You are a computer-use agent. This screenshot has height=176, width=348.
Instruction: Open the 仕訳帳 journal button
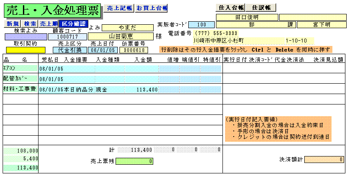pyautogui.click(x=261, y=7)
